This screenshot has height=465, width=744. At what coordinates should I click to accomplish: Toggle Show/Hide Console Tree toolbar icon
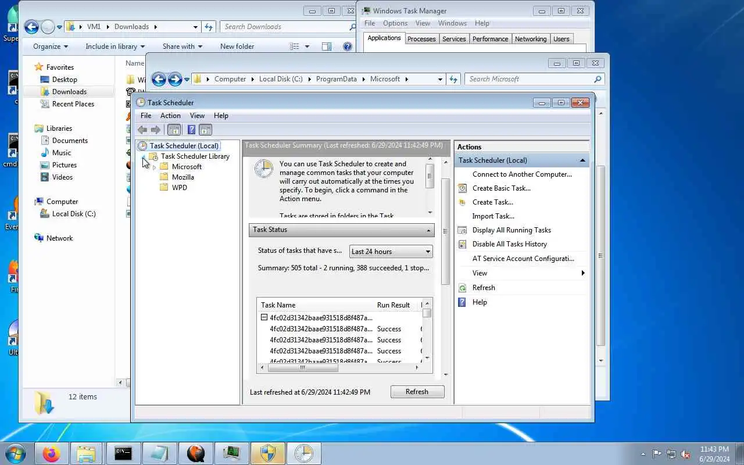(x=174, y=130)
